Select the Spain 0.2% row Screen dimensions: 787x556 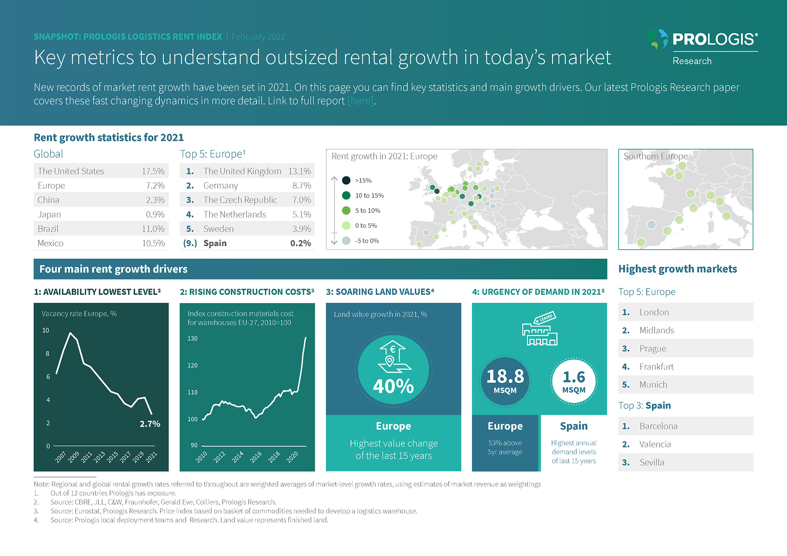[247, 243]
